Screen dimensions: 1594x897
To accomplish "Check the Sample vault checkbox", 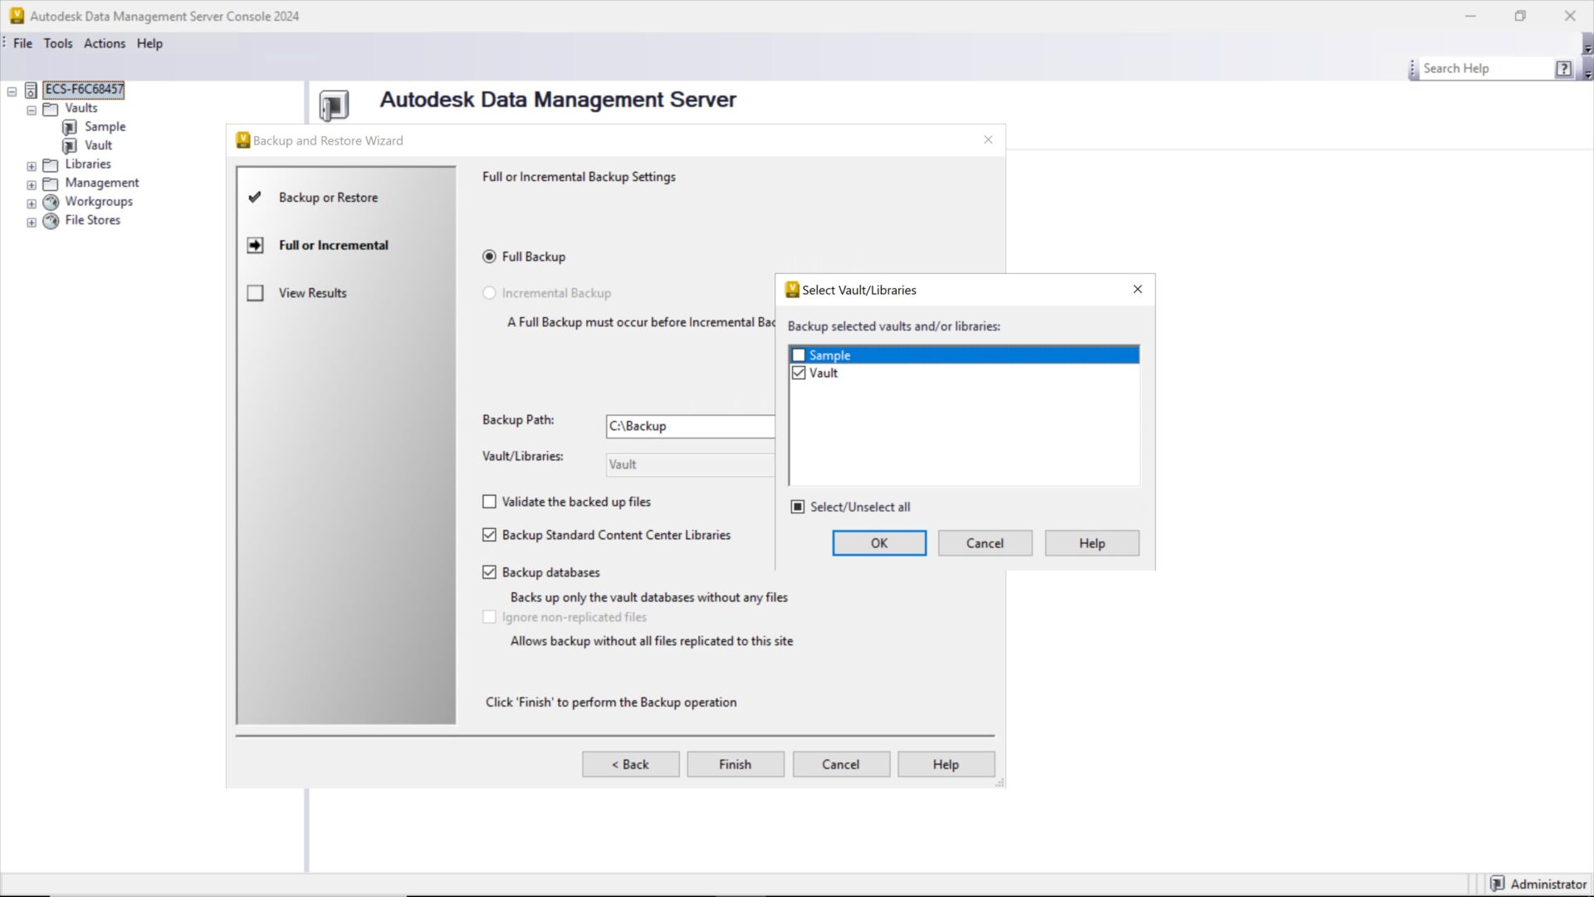I will [x=799, y=355].
